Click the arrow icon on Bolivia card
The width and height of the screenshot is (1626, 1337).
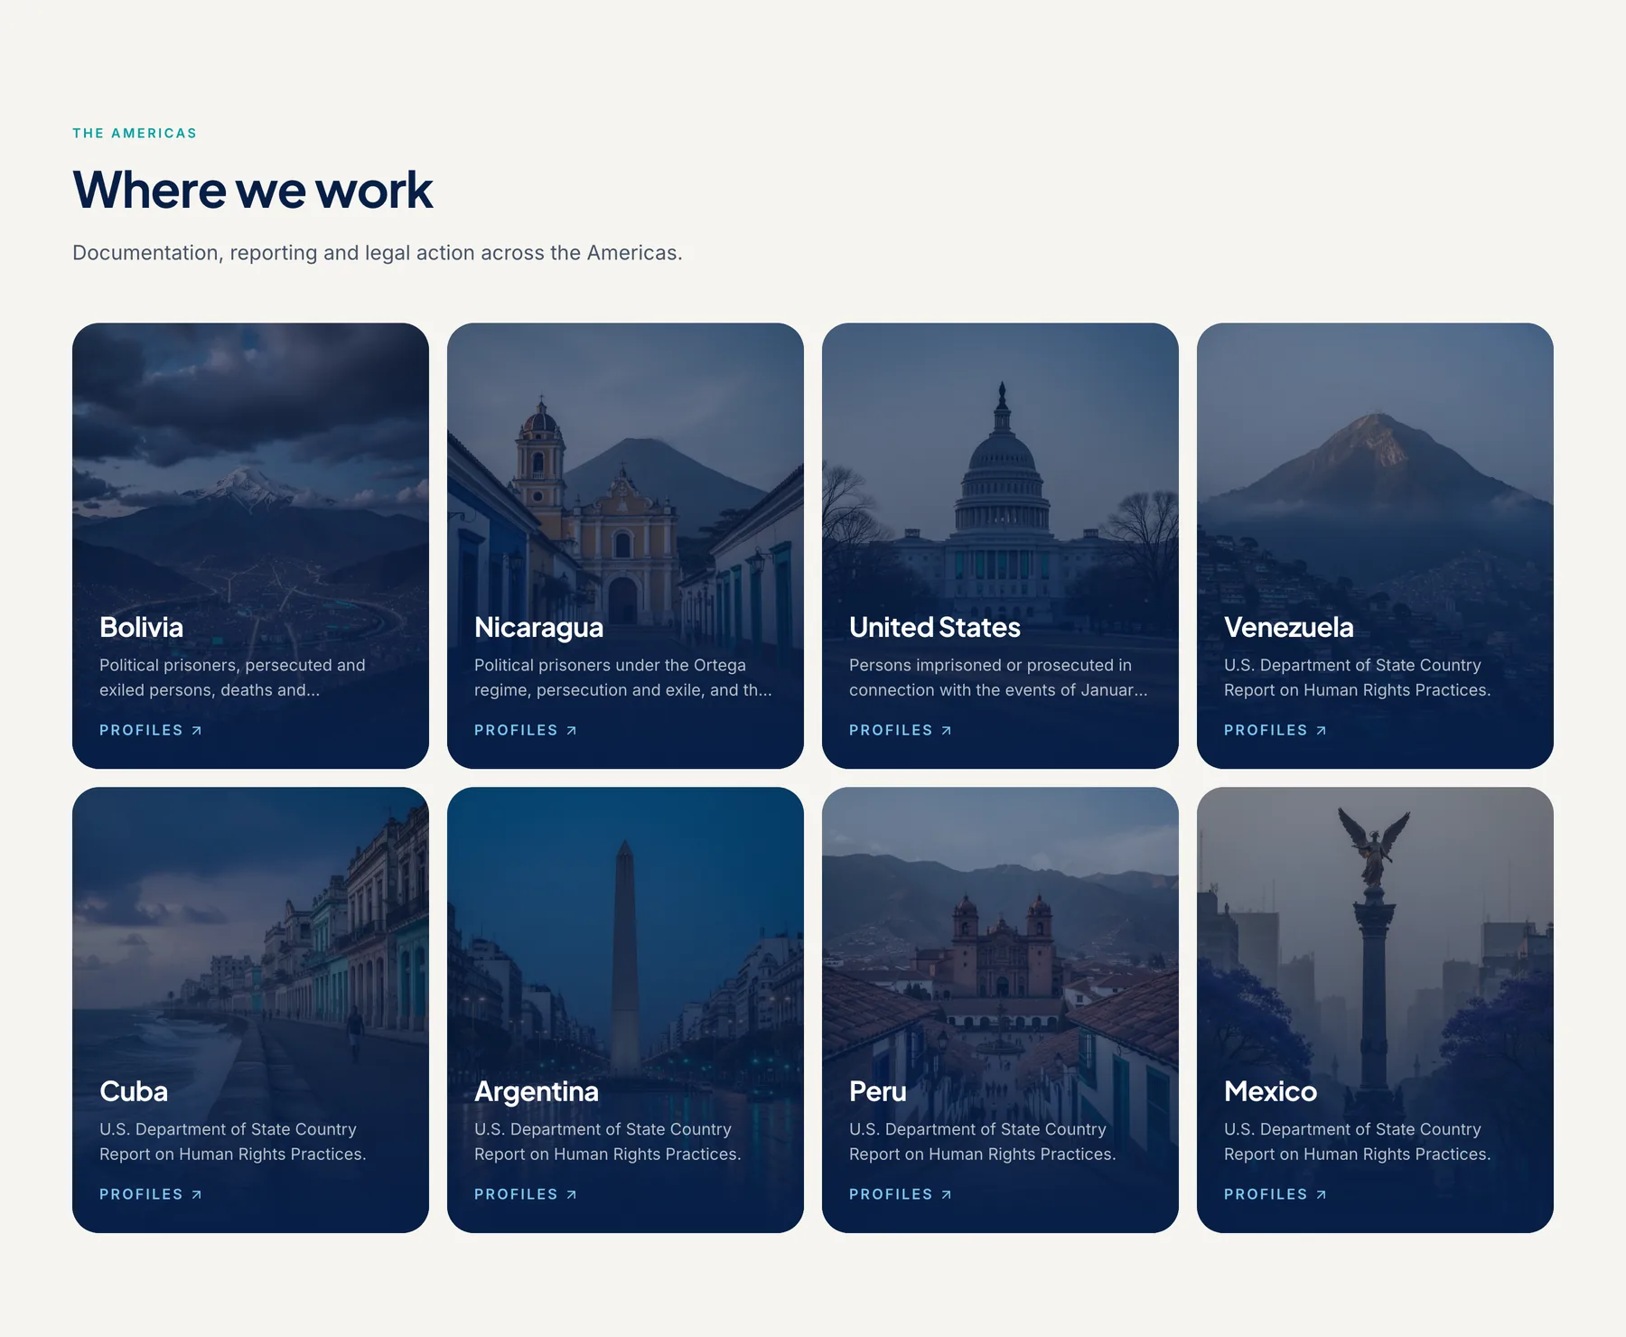(196, 730)
